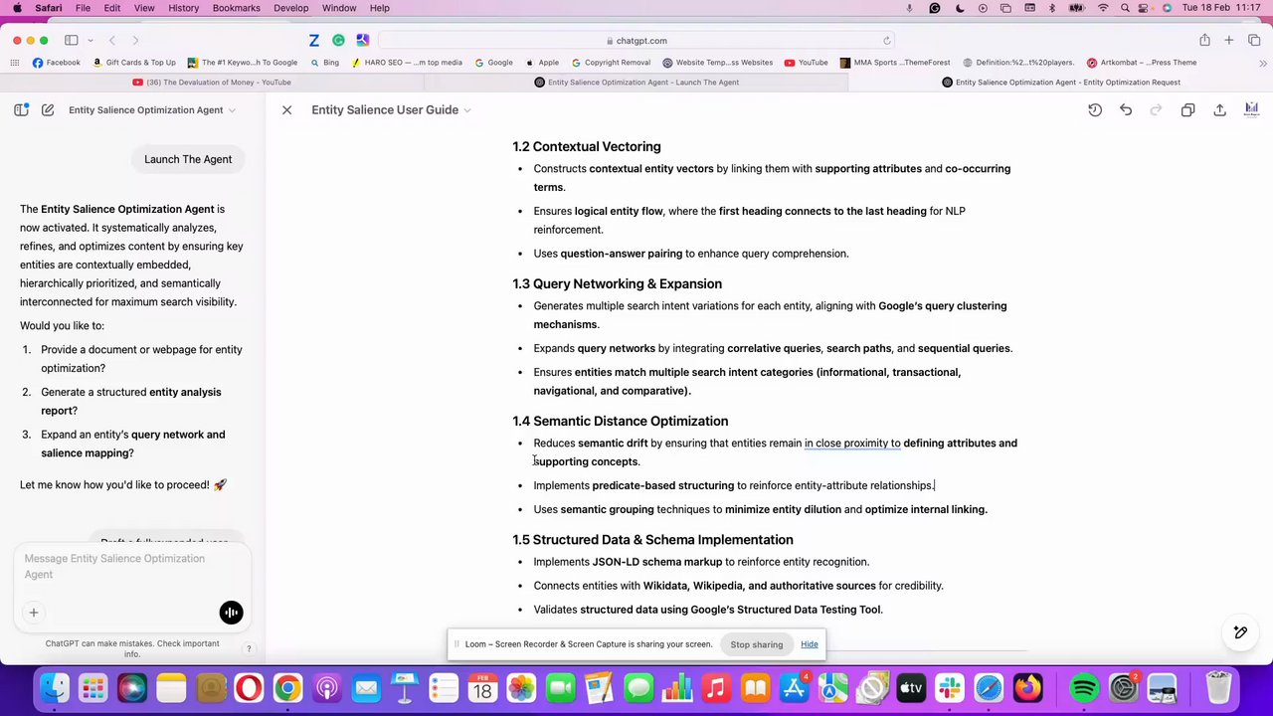Click the 1.2 Contextual Vectoring heading
This screenshot has width=1273, height=716.
pyautogui.click(x=586, y=146)
